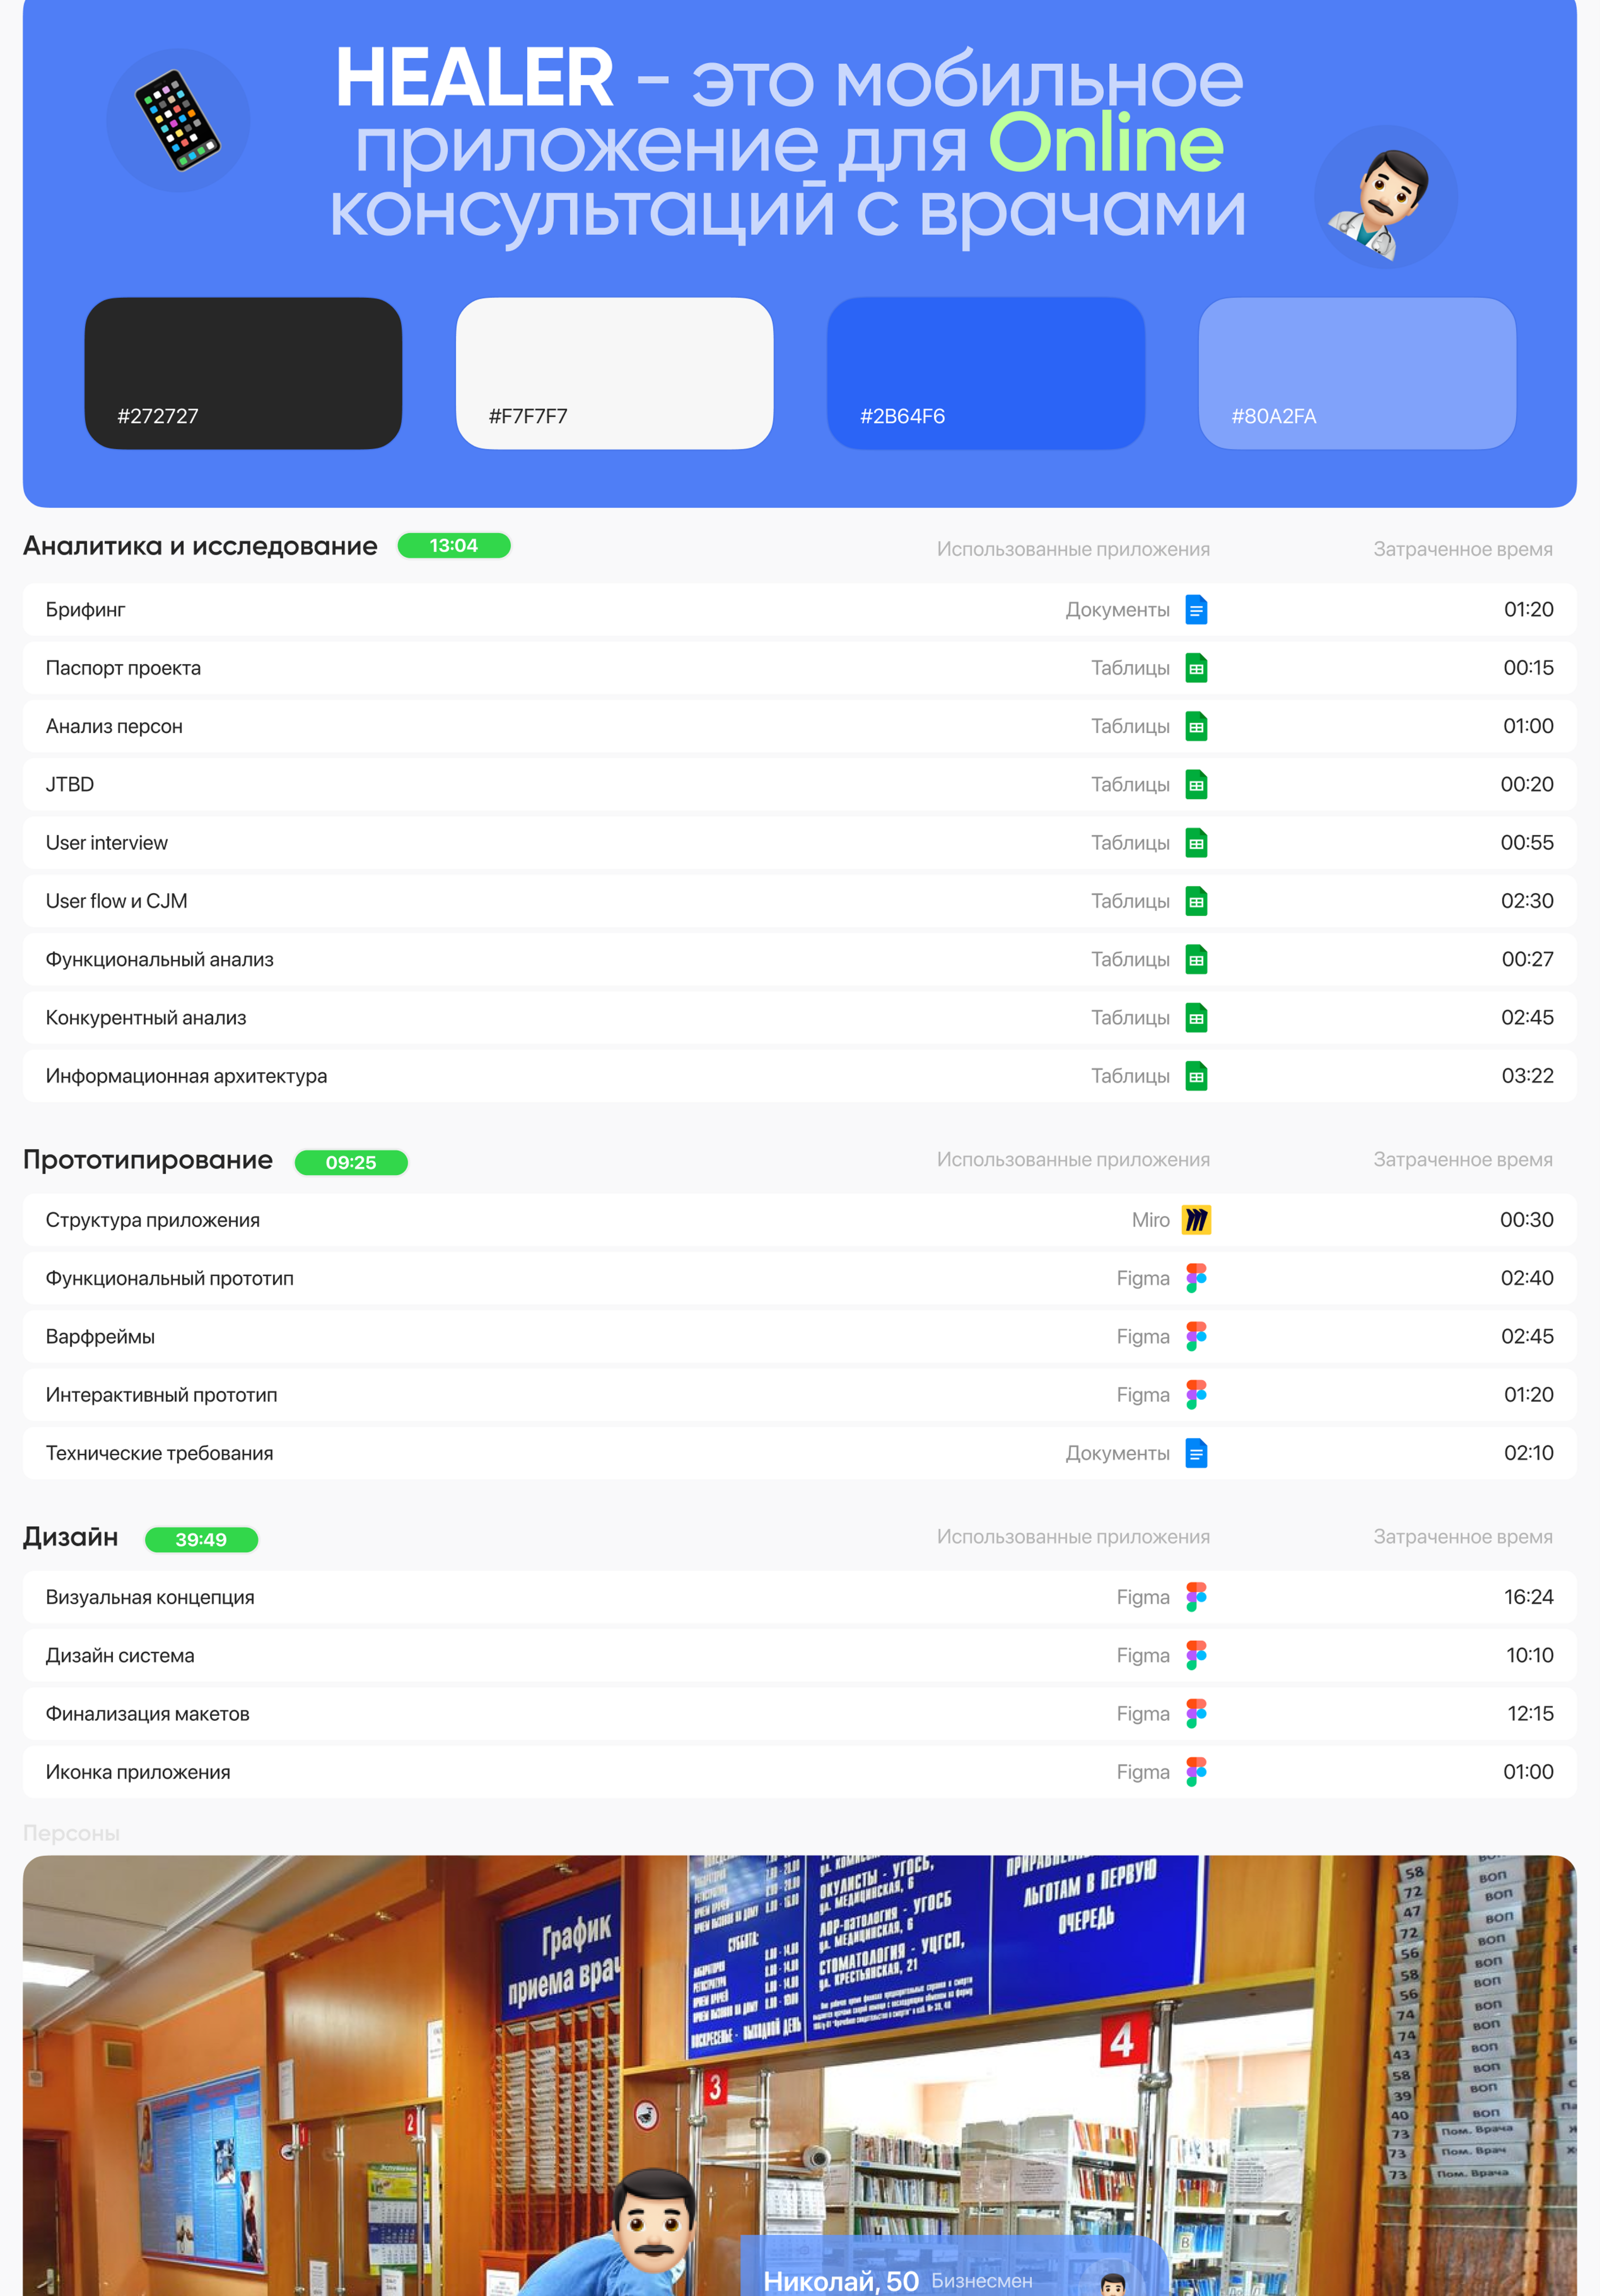This screenshot has height=2296, width=1600.
Task: Click the green 13:04 time badge
Action: [453, 546]
